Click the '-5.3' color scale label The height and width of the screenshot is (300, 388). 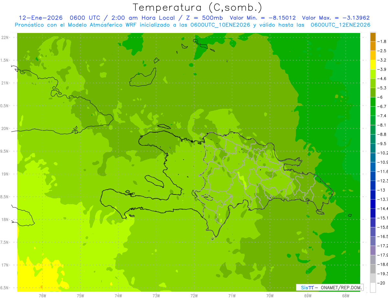click(382, 88)
